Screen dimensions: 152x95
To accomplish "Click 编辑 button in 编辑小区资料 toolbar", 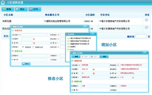I will pyautogui.click(x=76, y=56).
